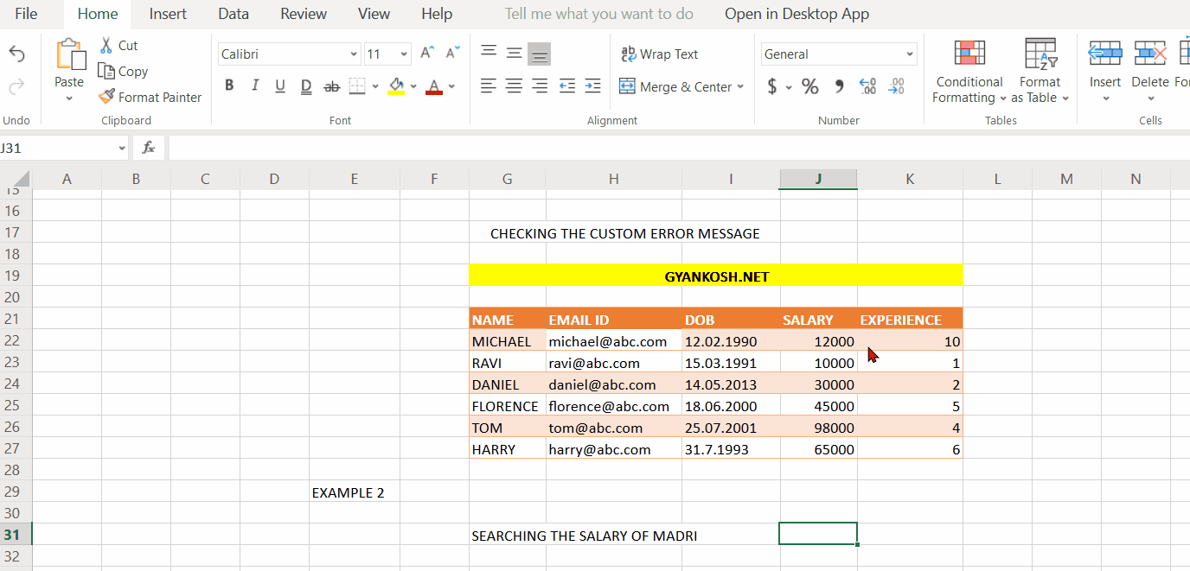Viewport: 1190px width, 571px height.
Task: Open the Review ribbon tab
Action: pyautogui.click(x=303, y=14)
